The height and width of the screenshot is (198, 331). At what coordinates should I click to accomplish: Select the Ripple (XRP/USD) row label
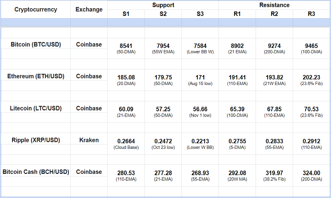35,140
